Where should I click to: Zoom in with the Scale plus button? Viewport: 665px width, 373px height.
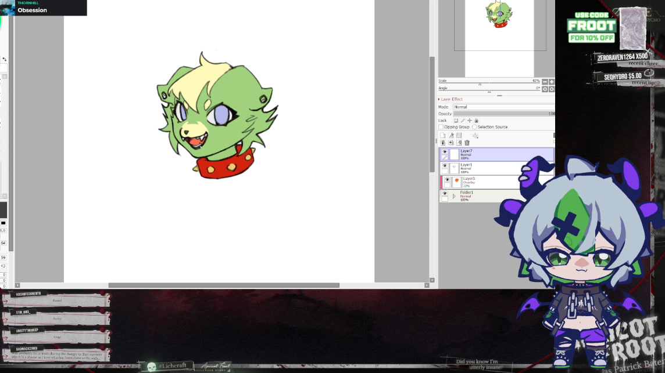[x=552, y=82]
